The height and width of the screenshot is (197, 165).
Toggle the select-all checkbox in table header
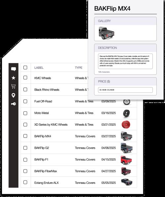[x=25, y=67]
